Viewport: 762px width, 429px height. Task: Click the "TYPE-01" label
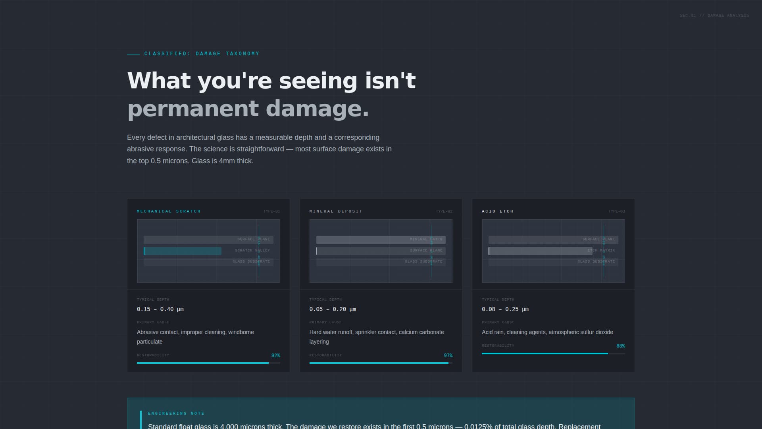tap(272, 211)
